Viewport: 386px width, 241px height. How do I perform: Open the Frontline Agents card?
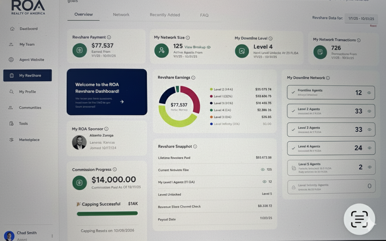331,93
